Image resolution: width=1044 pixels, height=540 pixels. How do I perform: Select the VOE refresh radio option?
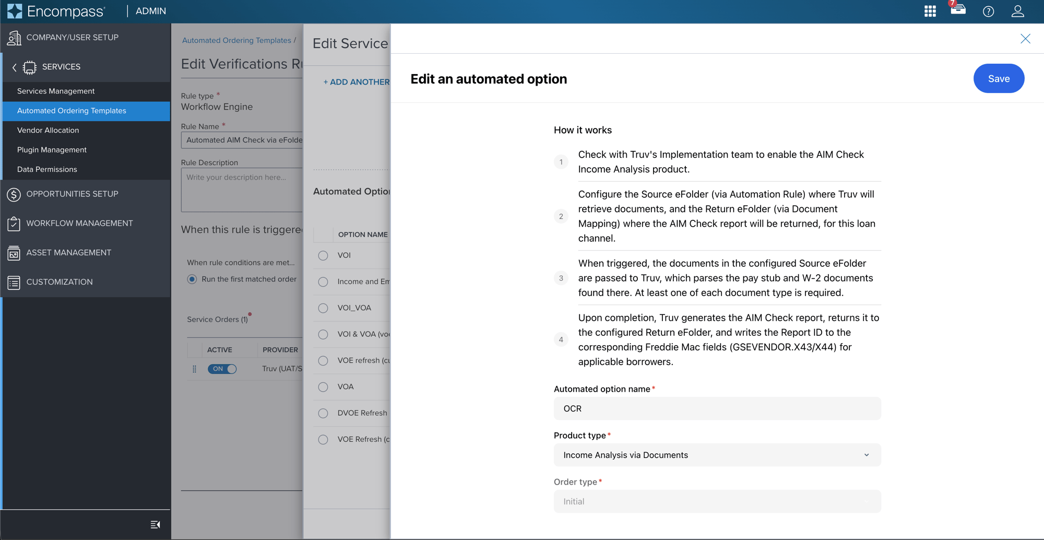click(323, 361)
